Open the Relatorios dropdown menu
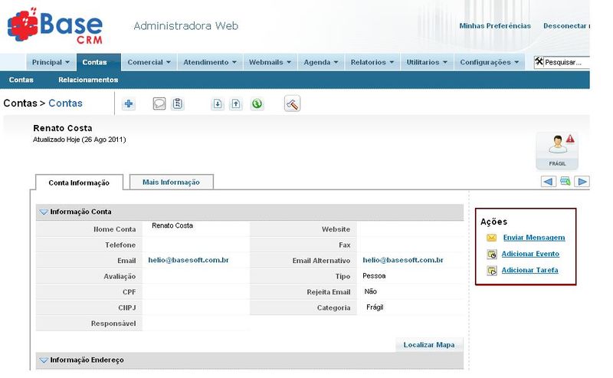Viewport: 613px width, 378px height. point(372,62)
